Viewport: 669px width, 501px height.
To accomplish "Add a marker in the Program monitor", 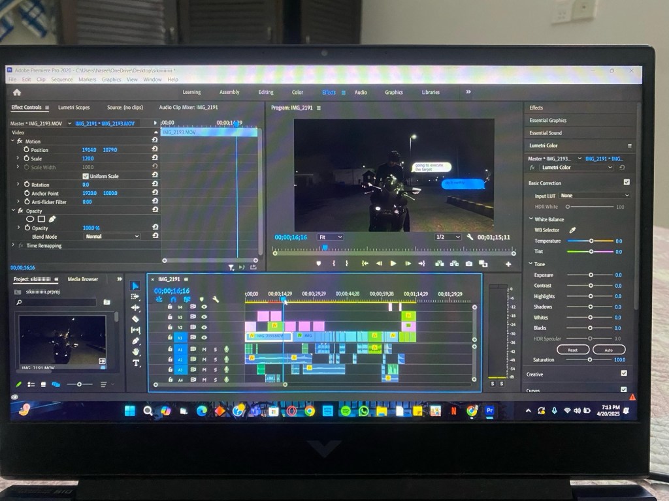I will [319, 264].
